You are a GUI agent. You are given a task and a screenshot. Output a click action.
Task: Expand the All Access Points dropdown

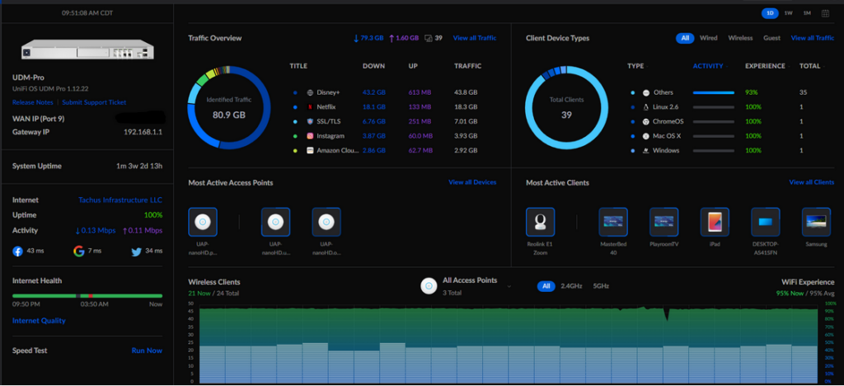coord(509,286)
